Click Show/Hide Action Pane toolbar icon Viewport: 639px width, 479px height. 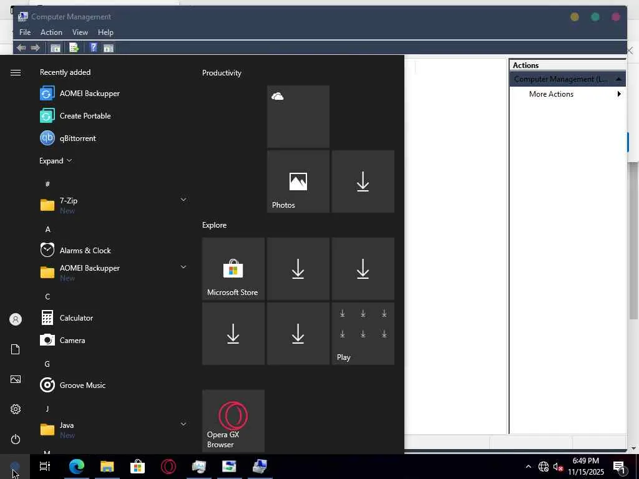coord(109,48)
